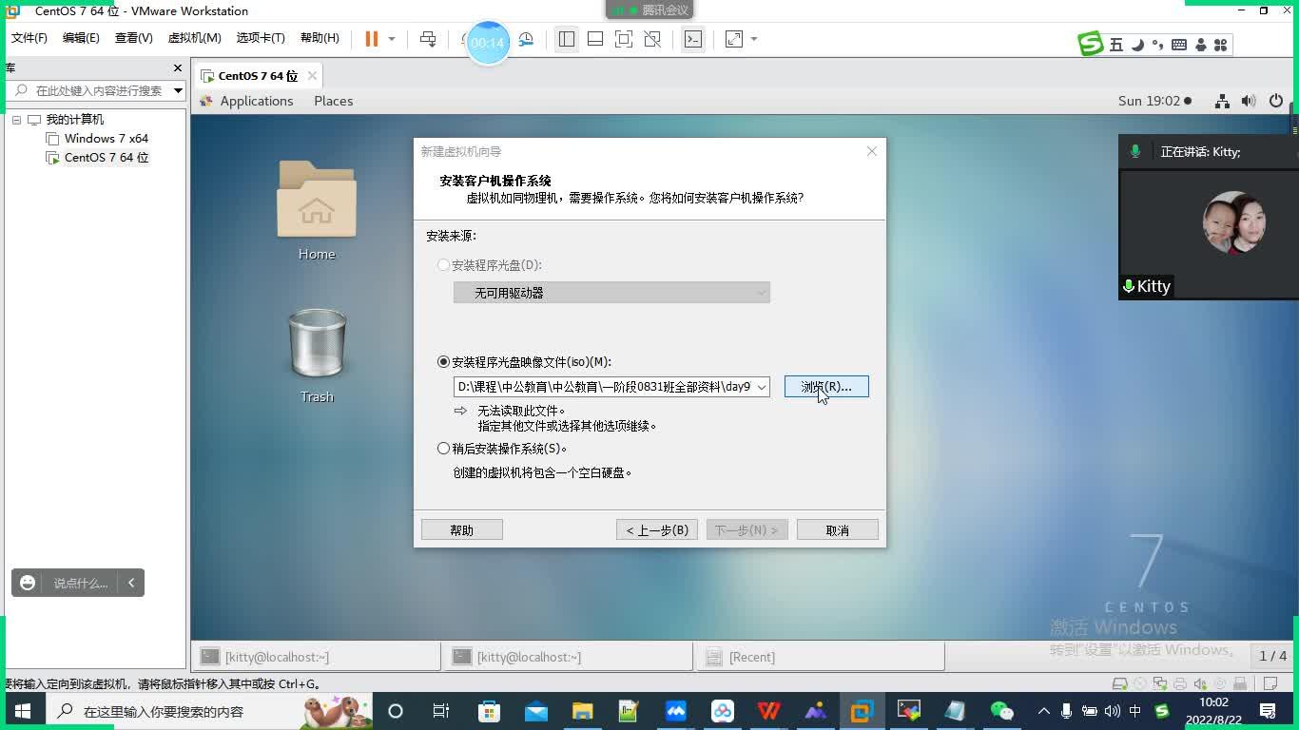Click the CentOS volume icon
The image size is (1299, 730).
1249,101
